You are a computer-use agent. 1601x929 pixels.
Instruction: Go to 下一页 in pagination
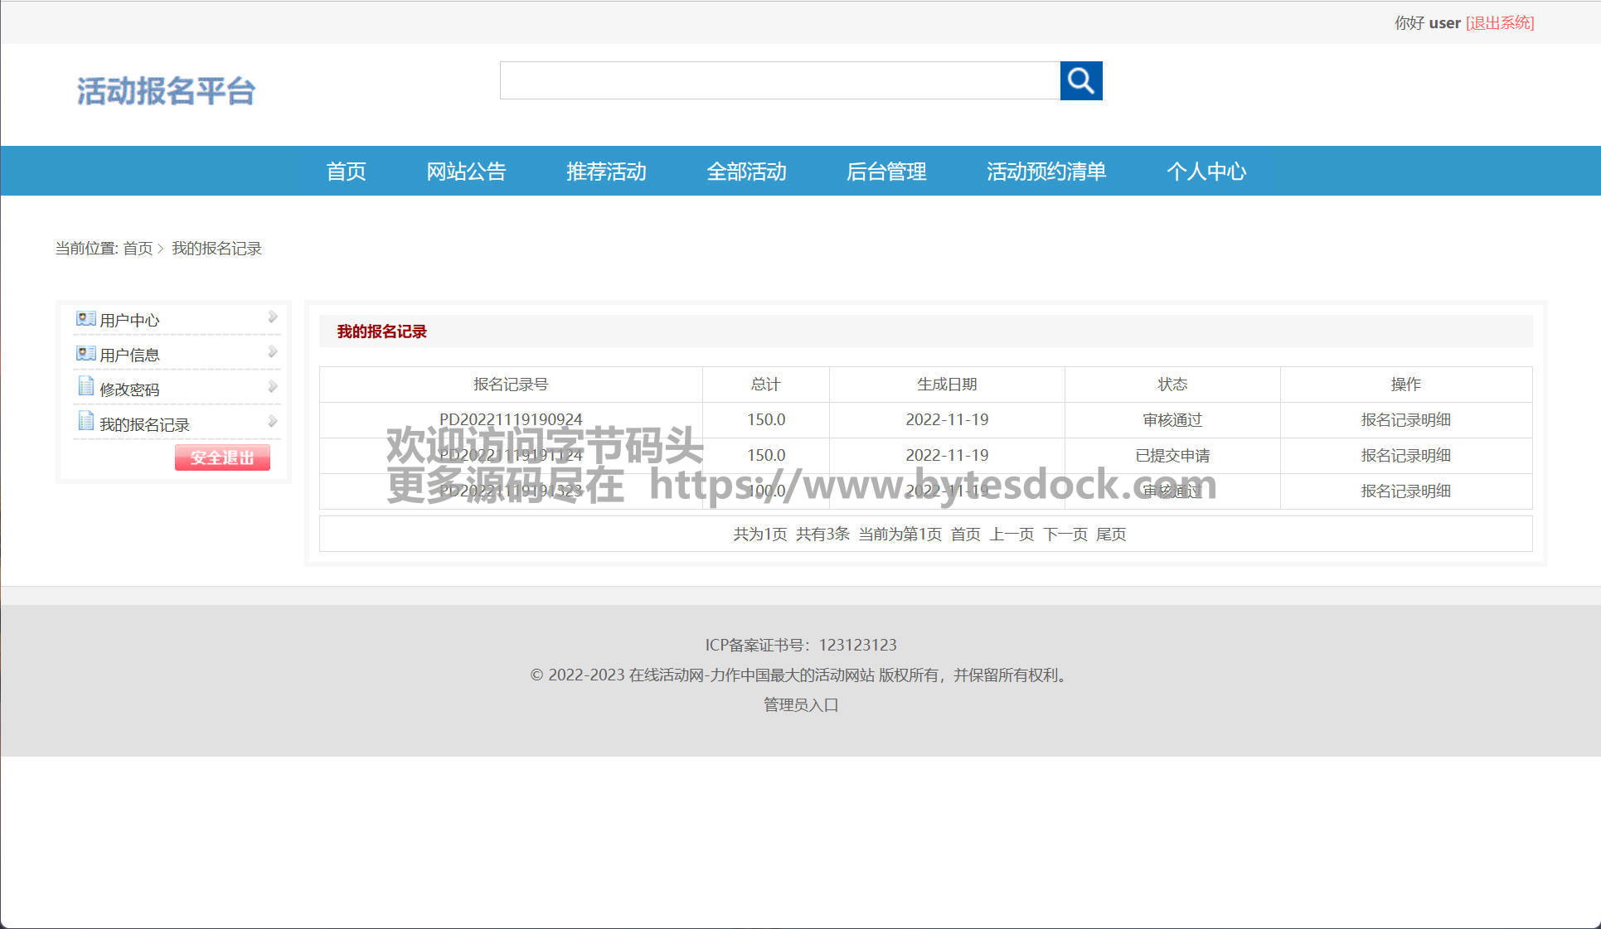1065,535
